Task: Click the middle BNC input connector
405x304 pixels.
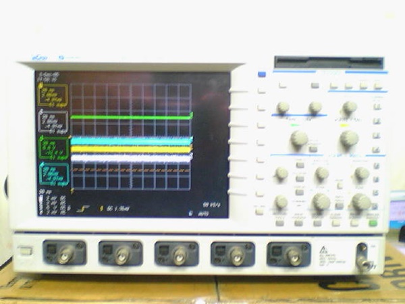Action: point(178,254)
